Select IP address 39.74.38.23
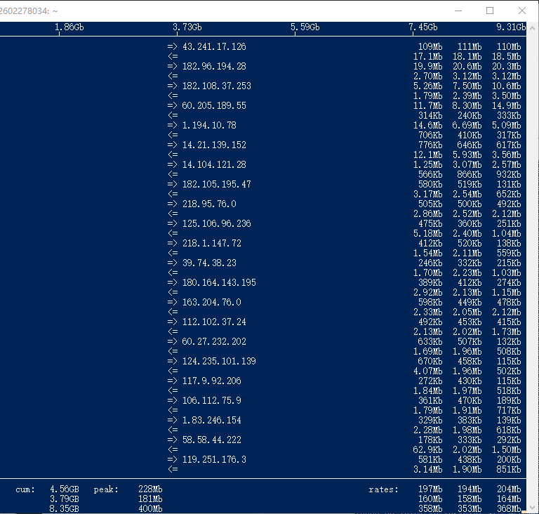Viewport: 539px width, 514px height. click(209, 263)
